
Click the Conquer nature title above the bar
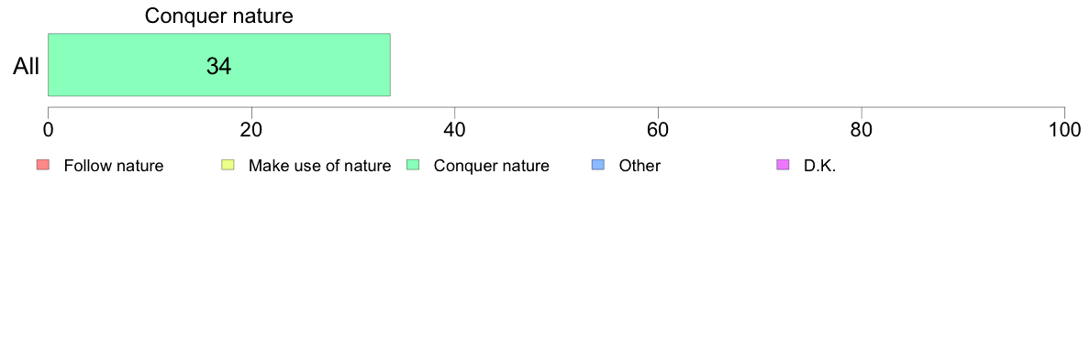click(219, 16)
